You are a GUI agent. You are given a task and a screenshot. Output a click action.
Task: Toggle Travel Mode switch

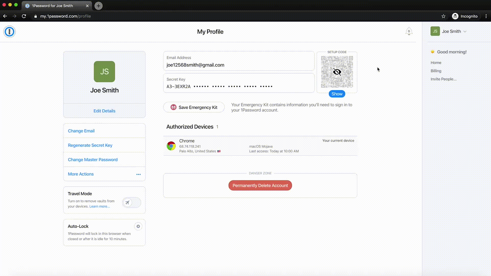[131, 203]
